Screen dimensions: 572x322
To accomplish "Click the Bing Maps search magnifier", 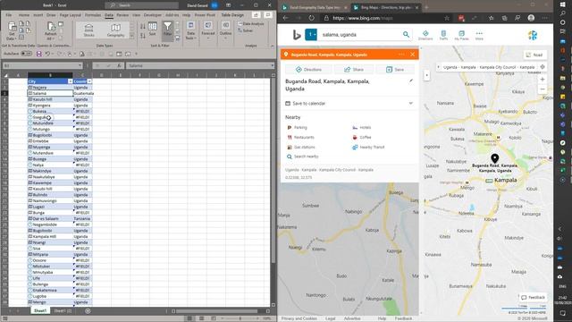I will point(406,35).
